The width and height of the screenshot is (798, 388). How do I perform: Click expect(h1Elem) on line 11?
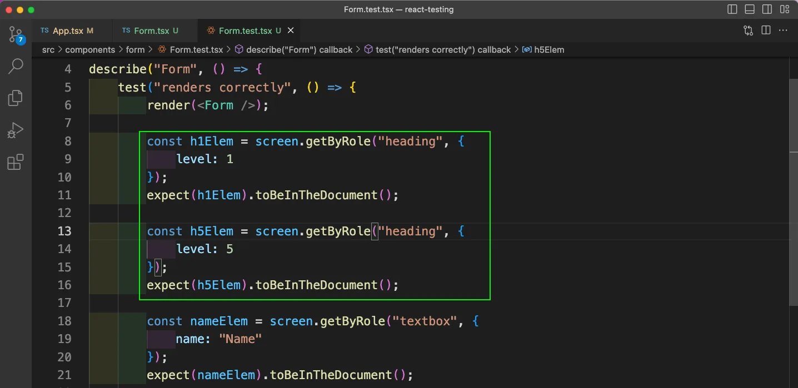click(197, 195)
